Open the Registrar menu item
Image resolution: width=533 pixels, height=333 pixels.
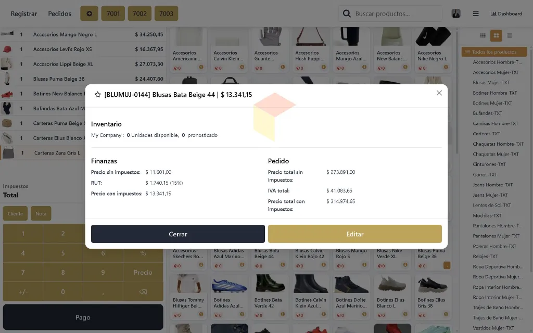[x=24, y=14]
